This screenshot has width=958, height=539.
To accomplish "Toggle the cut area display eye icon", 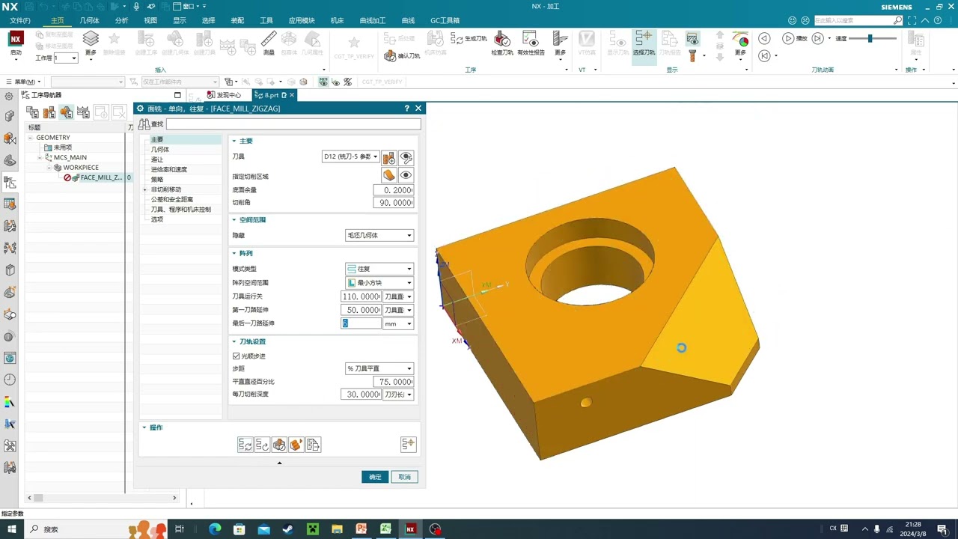I will (x=406, y=175).
